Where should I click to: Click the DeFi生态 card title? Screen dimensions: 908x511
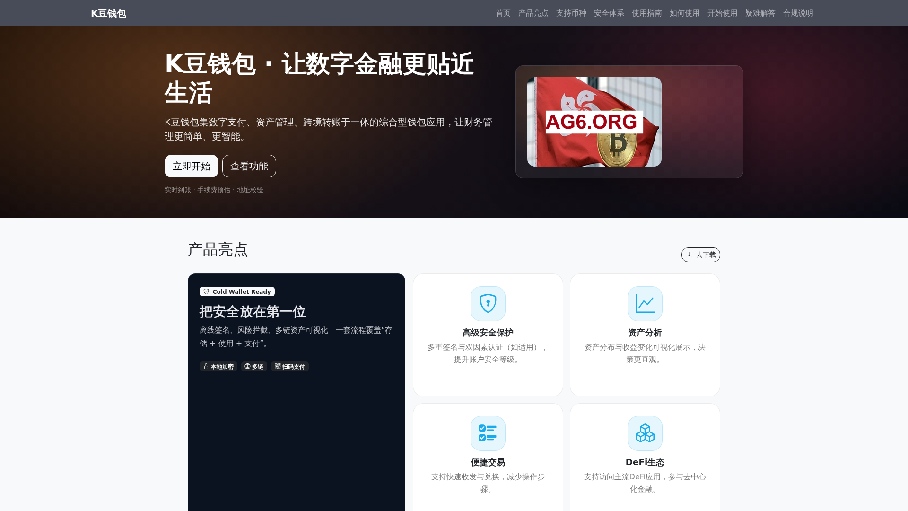point(645,462)
